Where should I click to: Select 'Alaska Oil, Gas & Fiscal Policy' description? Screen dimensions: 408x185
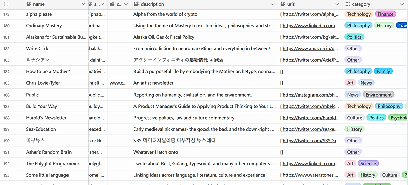pos(205,37)
